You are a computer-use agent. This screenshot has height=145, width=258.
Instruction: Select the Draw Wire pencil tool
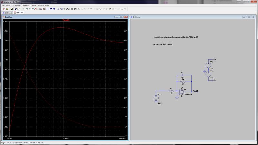click(x=79, y=9)
